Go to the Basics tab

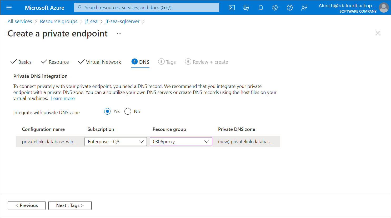(21, 62)
